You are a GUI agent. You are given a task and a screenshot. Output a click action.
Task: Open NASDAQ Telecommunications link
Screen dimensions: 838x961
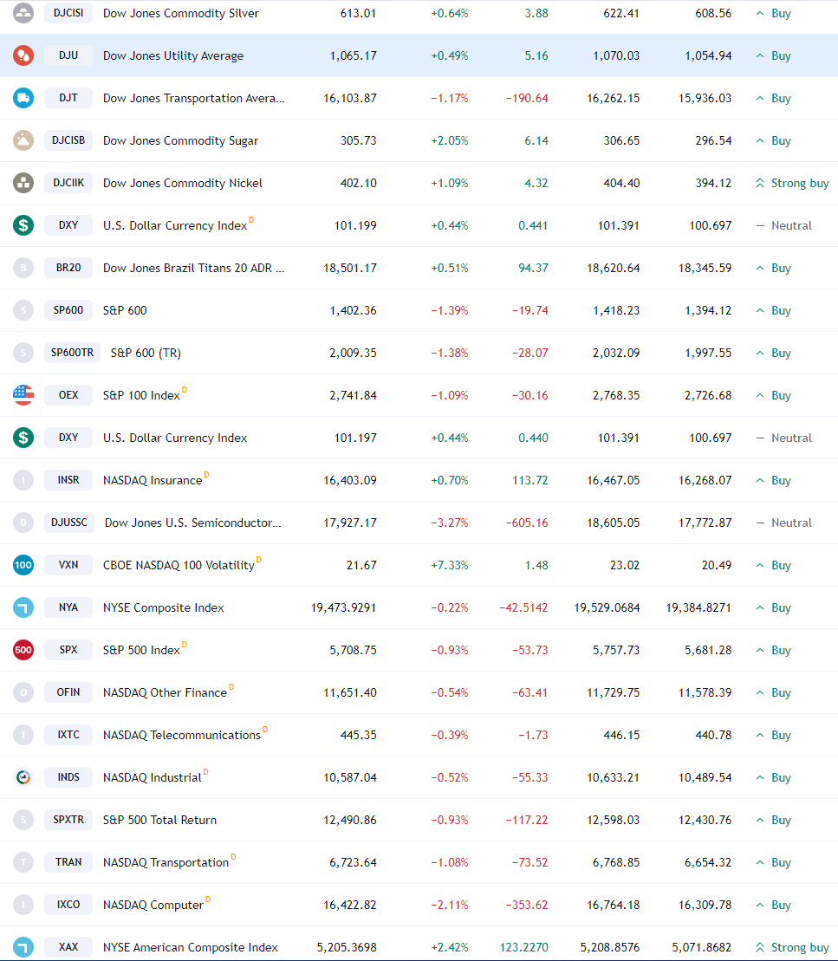pos(181,735)
